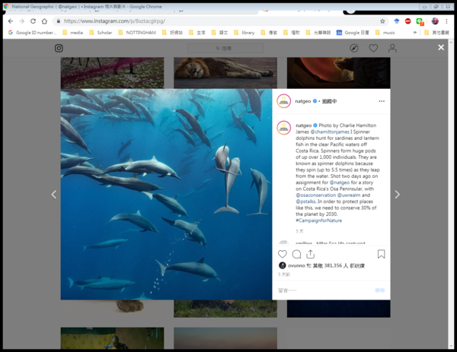Reload the page with refresh icon

coord(33,21)
